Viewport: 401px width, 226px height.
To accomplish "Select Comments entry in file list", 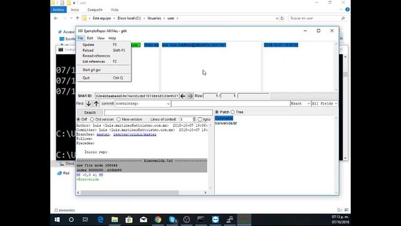I will (x=224, y=119).
